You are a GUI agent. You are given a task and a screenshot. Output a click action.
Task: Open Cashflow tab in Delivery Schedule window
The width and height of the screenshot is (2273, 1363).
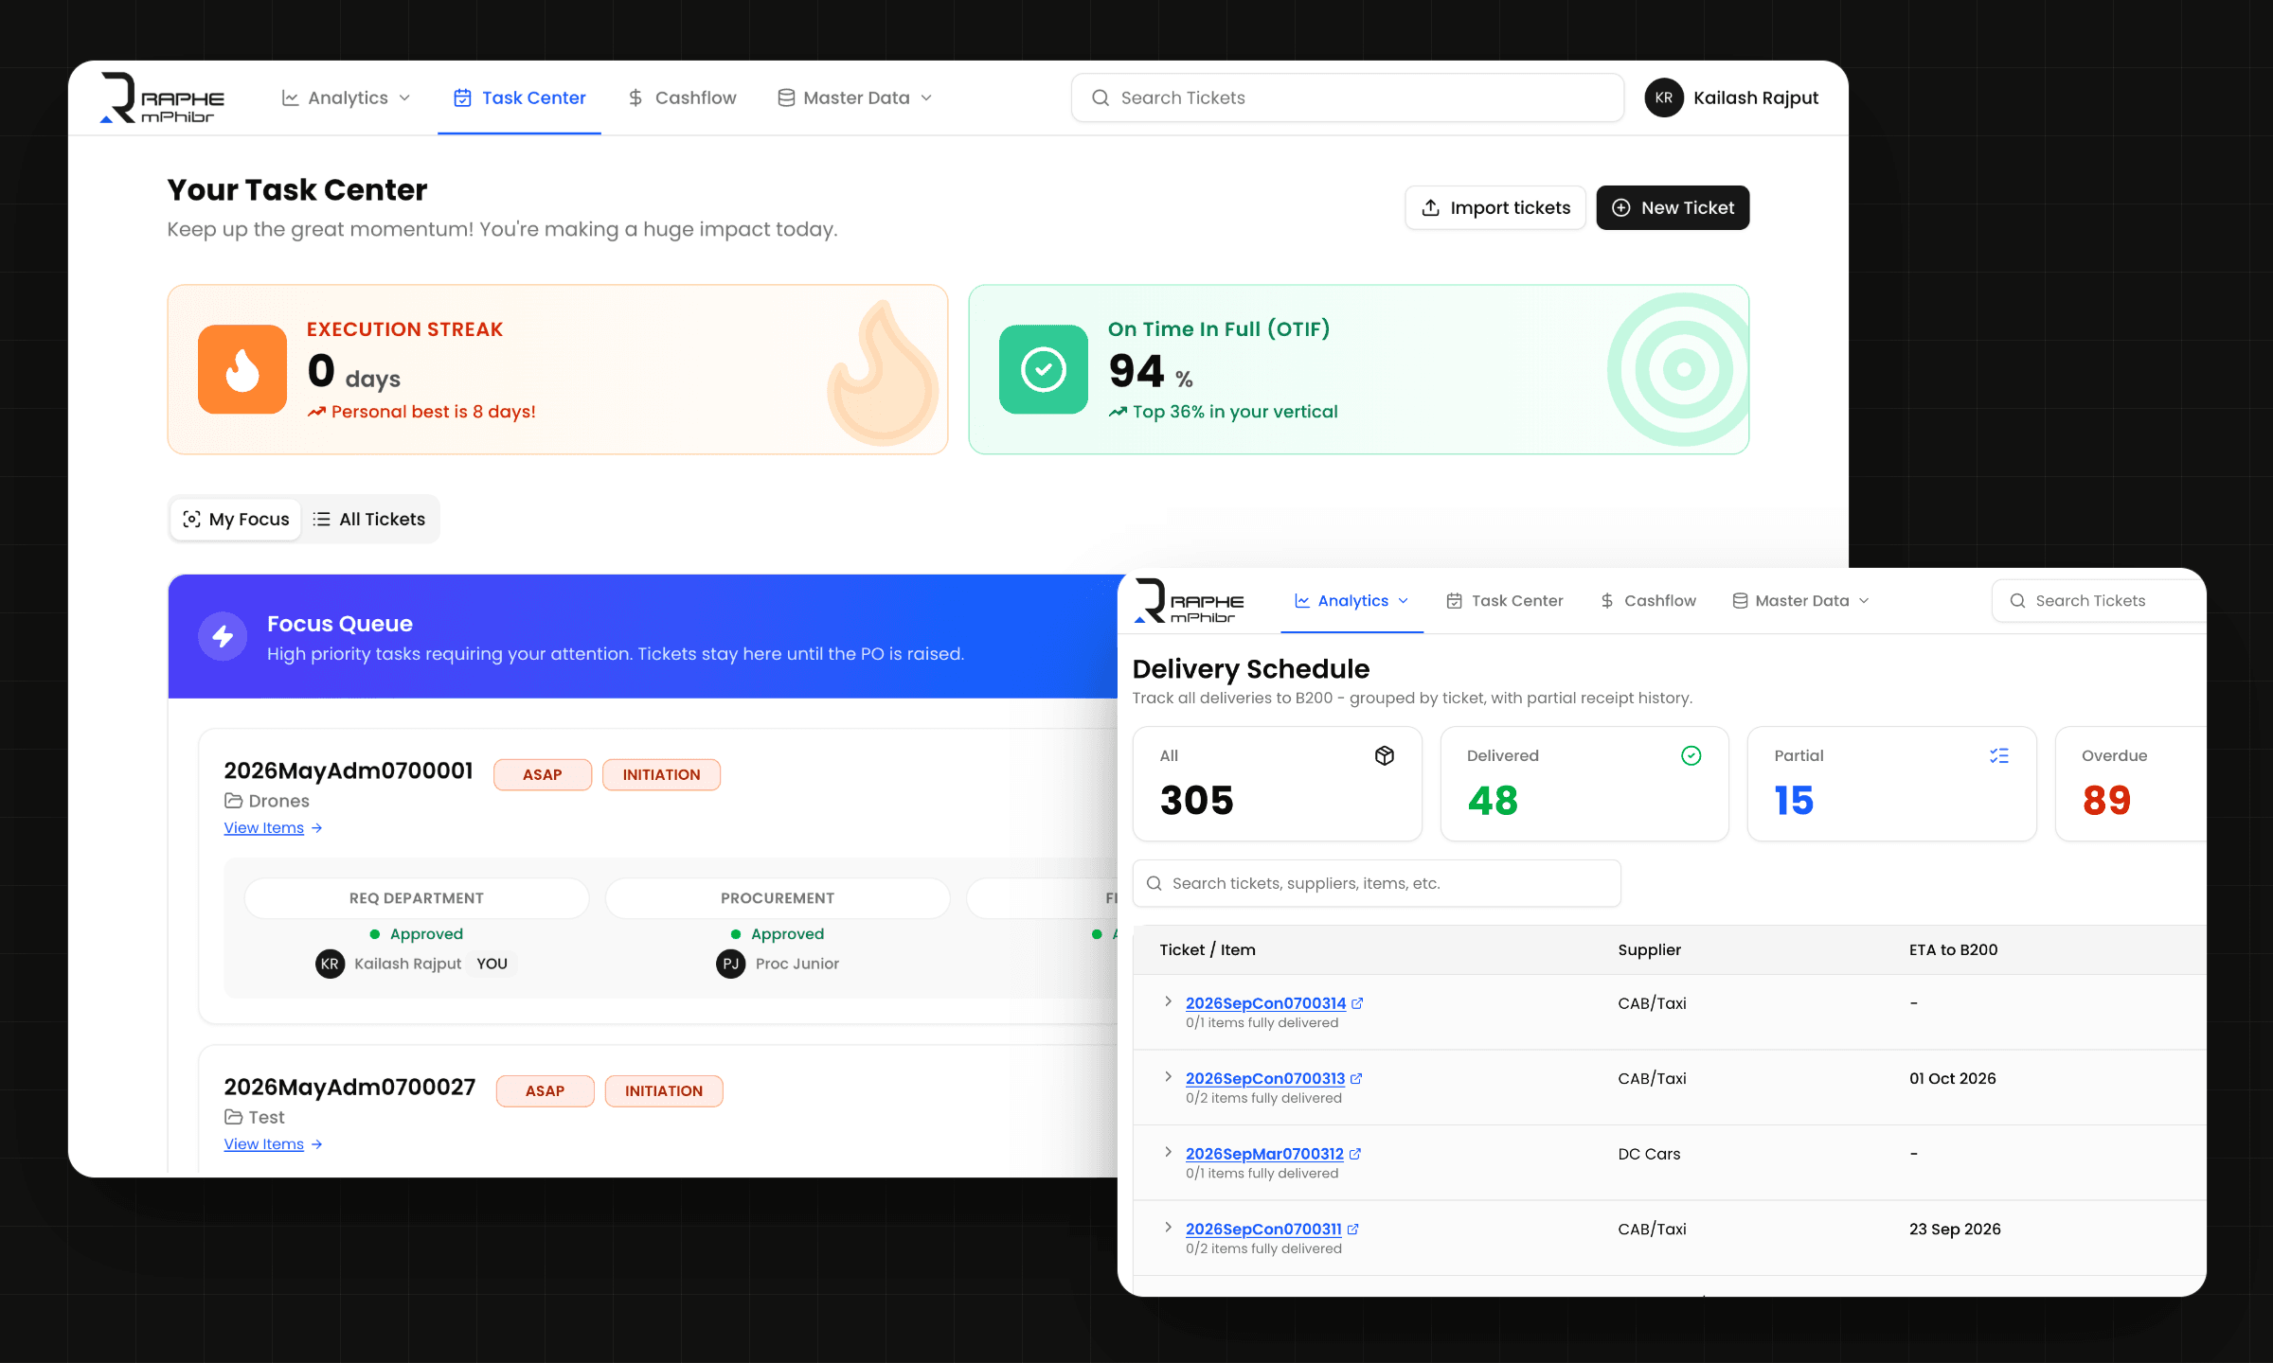tap(1649, 601)
